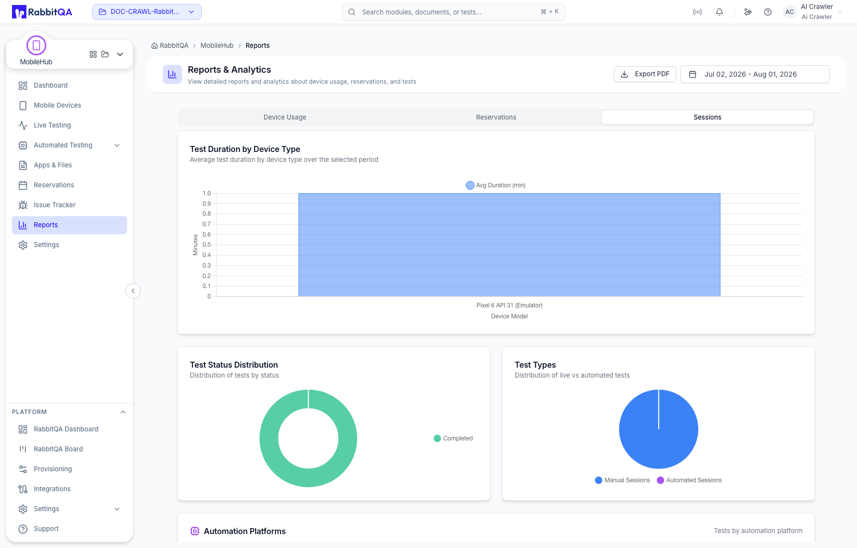Image resolution: width=857 pixels, height=548 pixels.
Task: Select the Sessions tab
Action: pos(708,118)
